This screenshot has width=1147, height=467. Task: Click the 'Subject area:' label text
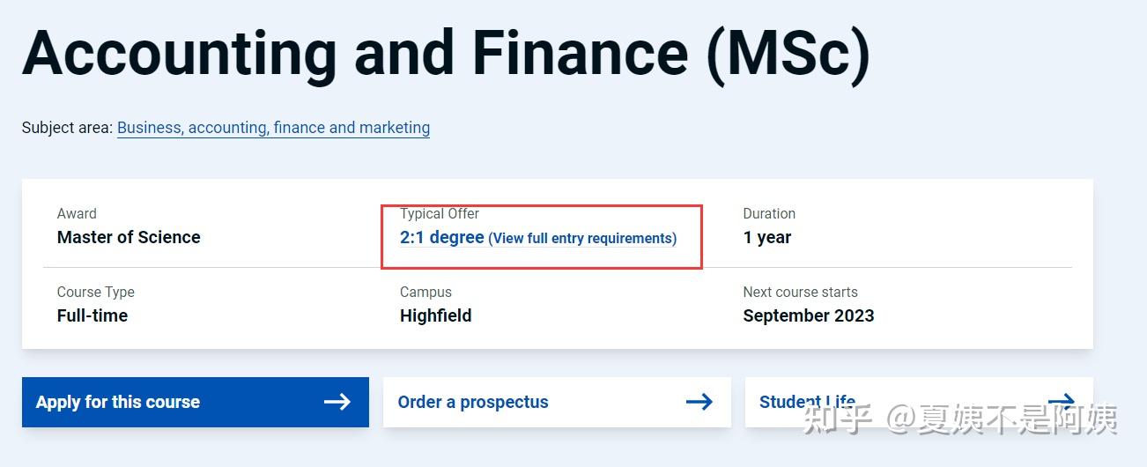(67, 128)
